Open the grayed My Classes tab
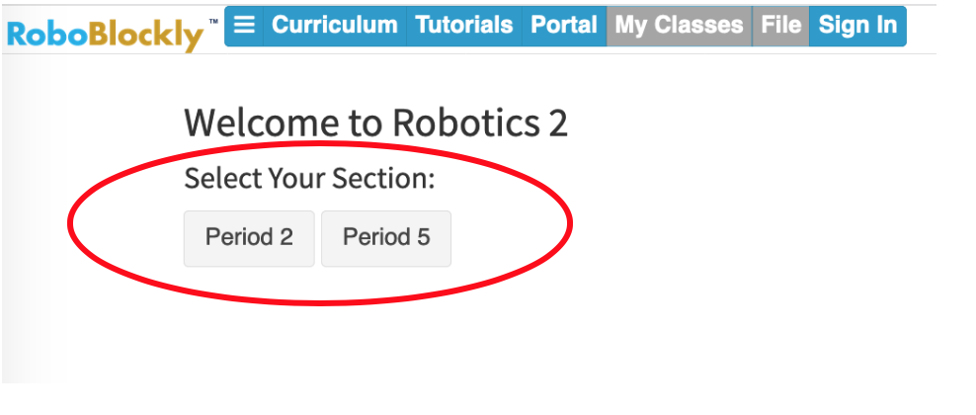Screen dimensions: 976x415 pos(679,26)
